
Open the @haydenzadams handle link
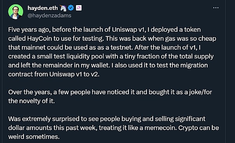pyautogui.click(x=49, y=15)
